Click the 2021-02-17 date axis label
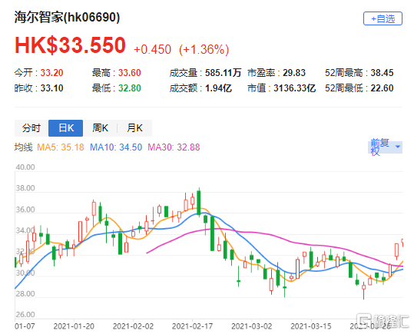 tap(192, 326)
